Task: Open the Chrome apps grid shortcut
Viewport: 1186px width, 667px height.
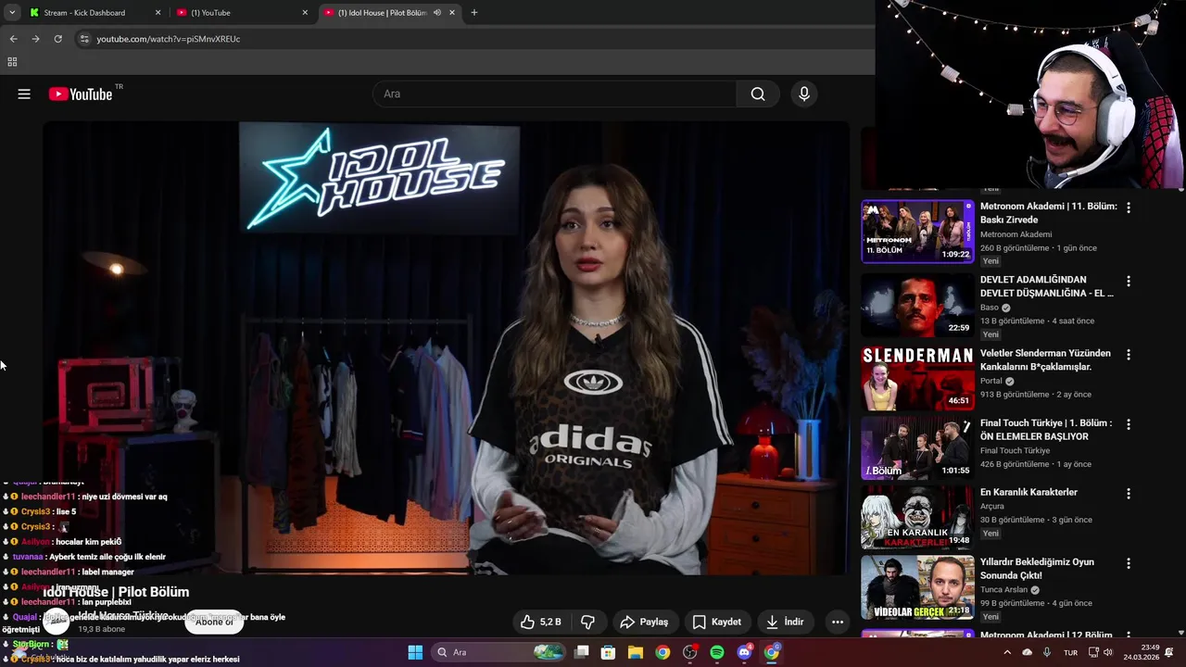Action: pyautogui.click(x=12, y=62)
